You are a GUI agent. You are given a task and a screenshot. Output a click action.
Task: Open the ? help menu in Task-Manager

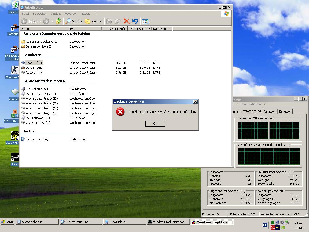click(x=265, y=104)
